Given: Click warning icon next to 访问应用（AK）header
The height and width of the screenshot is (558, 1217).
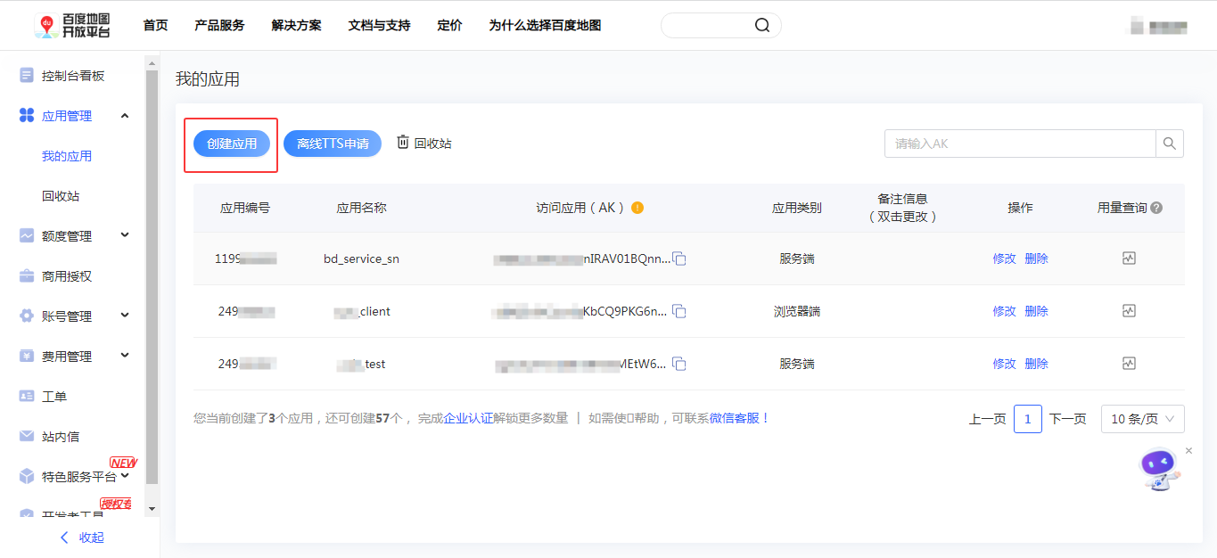Looking at the screenshot, I should [x=639, y=208].
